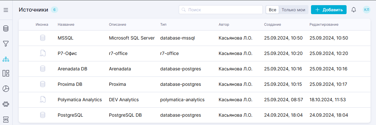Sort by the Создание column header
The image size is (376, 125).
tap(273, 24)
